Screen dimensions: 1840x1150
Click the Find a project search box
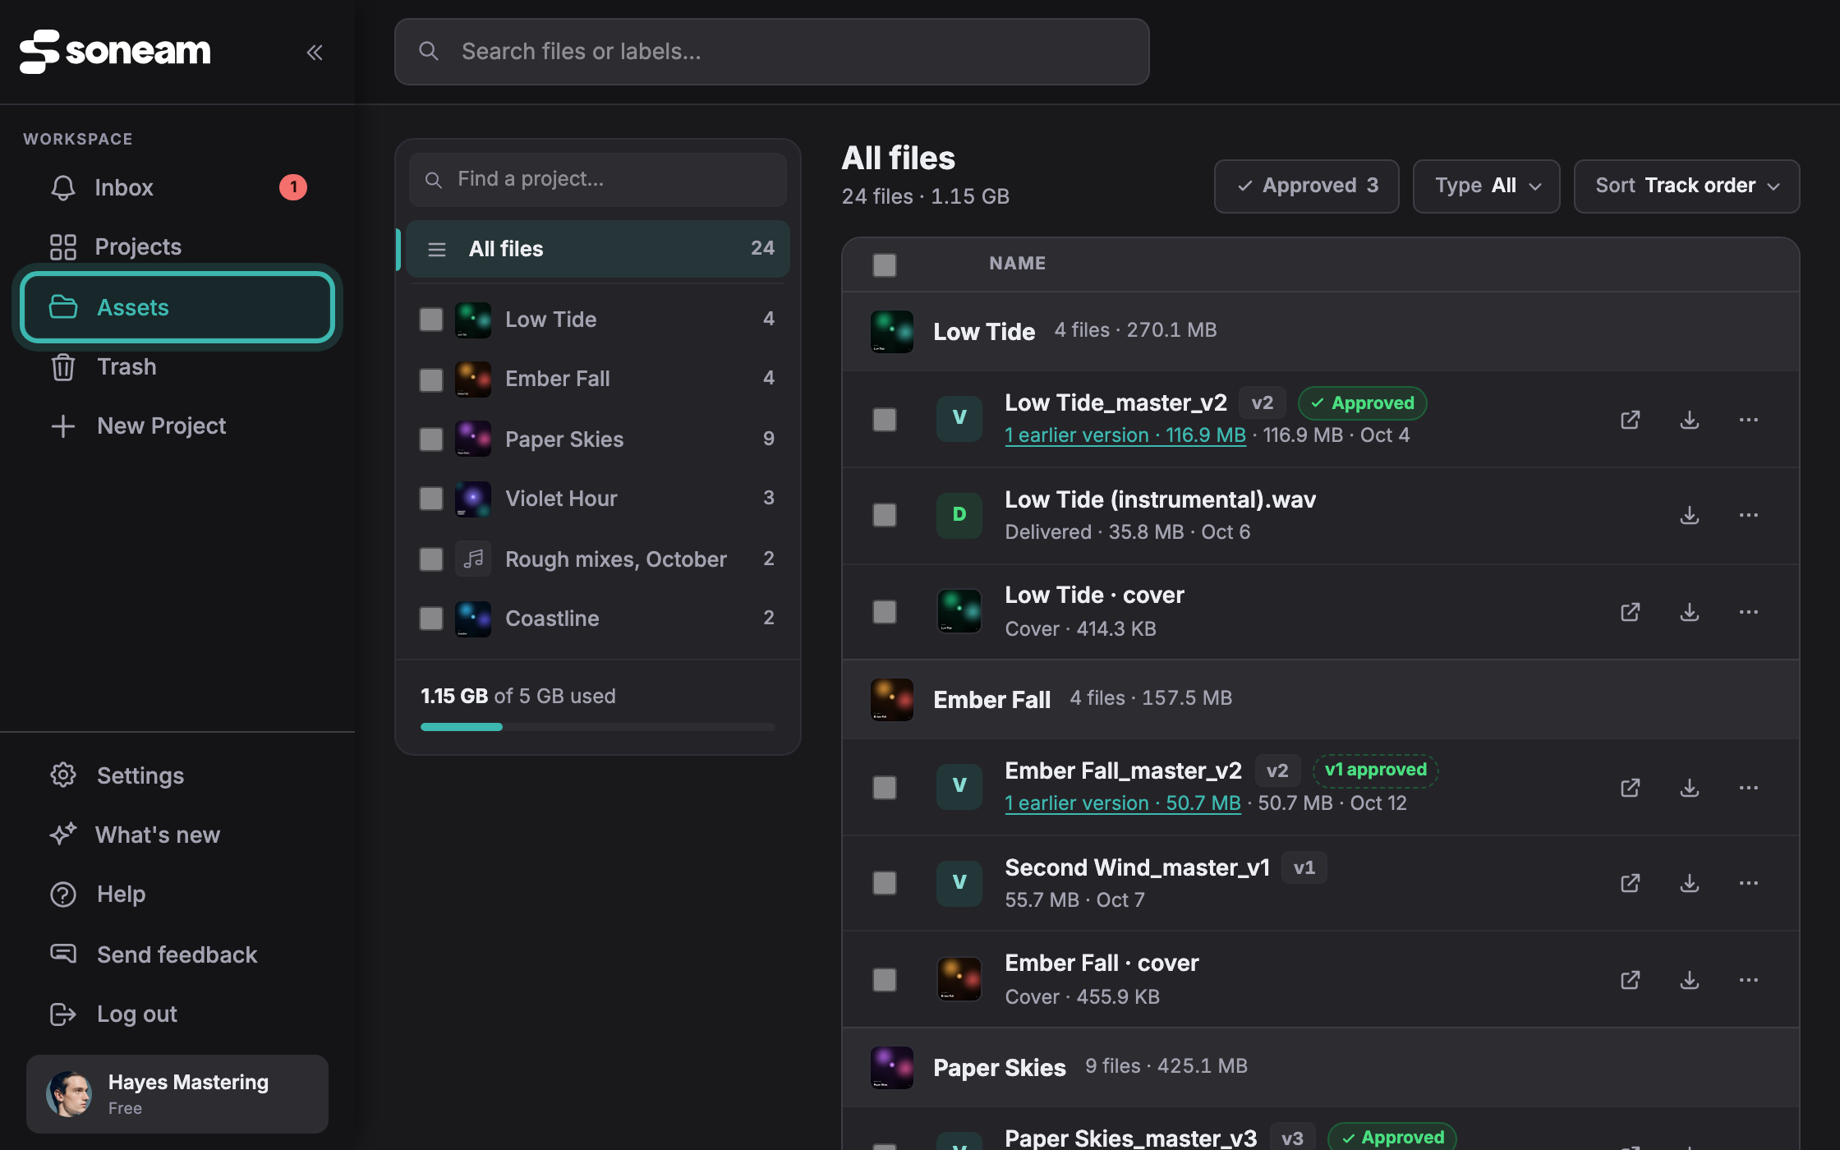coord(598,179)
